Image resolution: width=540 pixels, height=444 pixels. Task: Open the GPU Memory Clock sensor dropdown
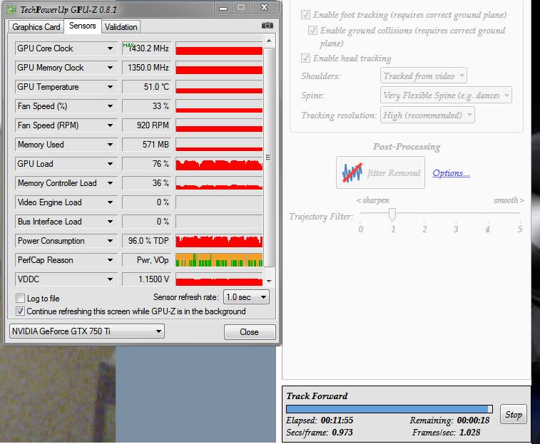point(110,68)
